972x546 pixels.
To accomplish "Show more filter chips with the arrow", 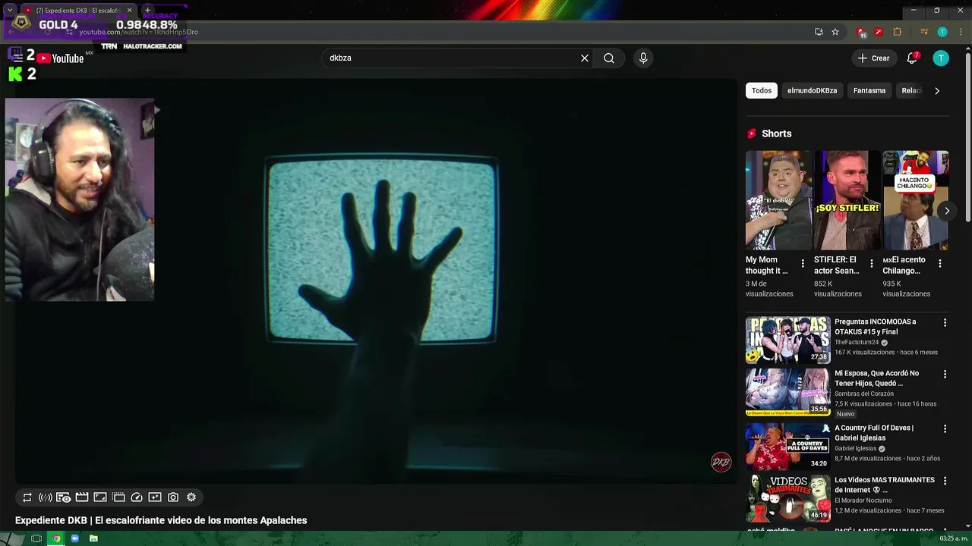I will pos(937,90).
